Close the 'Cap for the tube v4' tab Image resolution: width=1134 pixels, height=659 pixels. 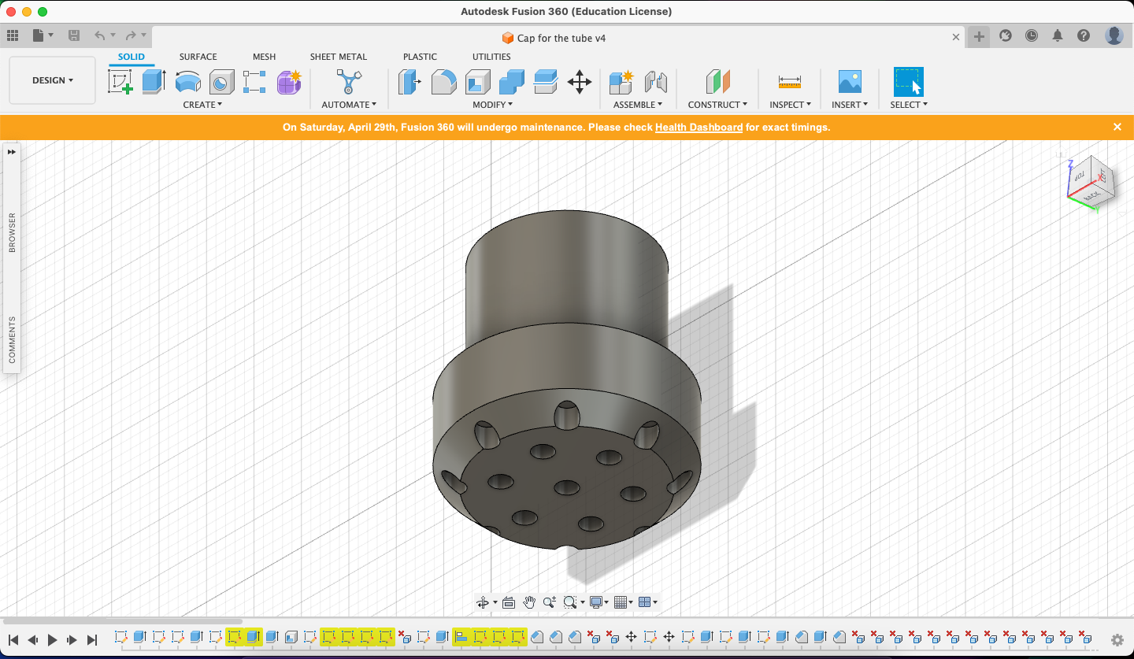coord(956,37)
